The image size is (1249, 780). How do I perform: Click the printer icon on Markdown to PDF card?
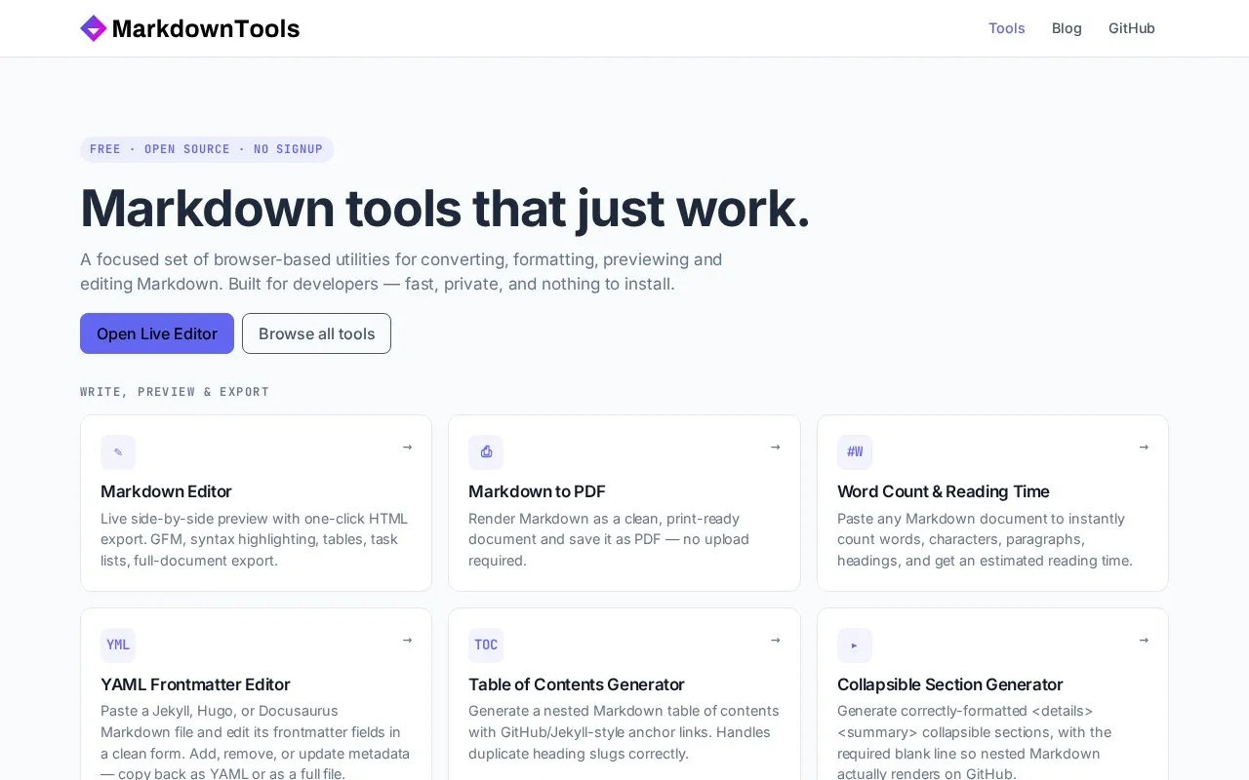tap(486, 452)
